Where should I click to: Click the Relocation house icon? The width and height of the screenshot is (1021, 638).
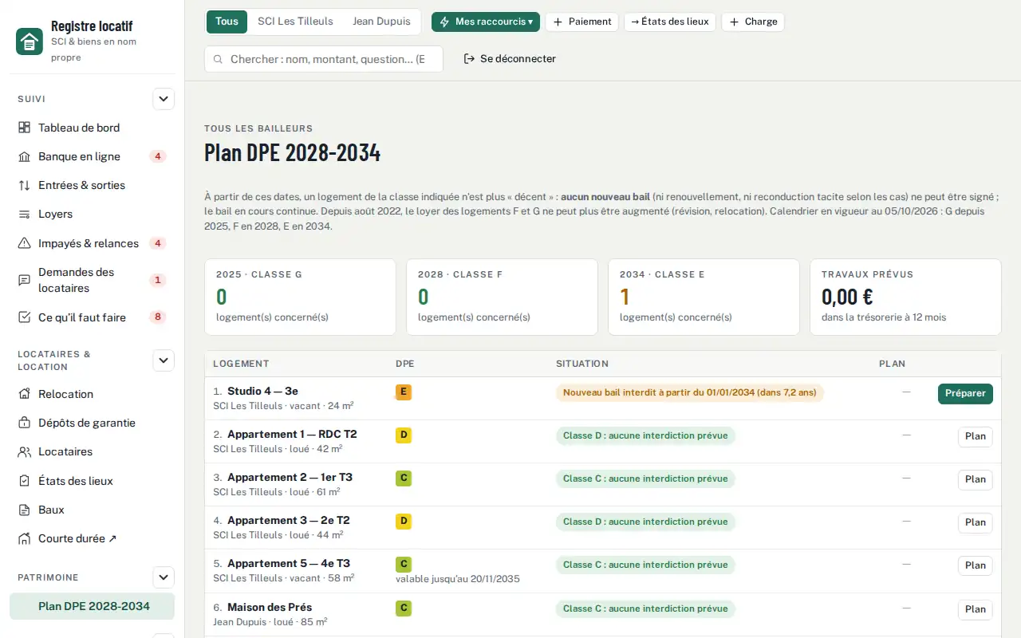(x=24, y=394)
